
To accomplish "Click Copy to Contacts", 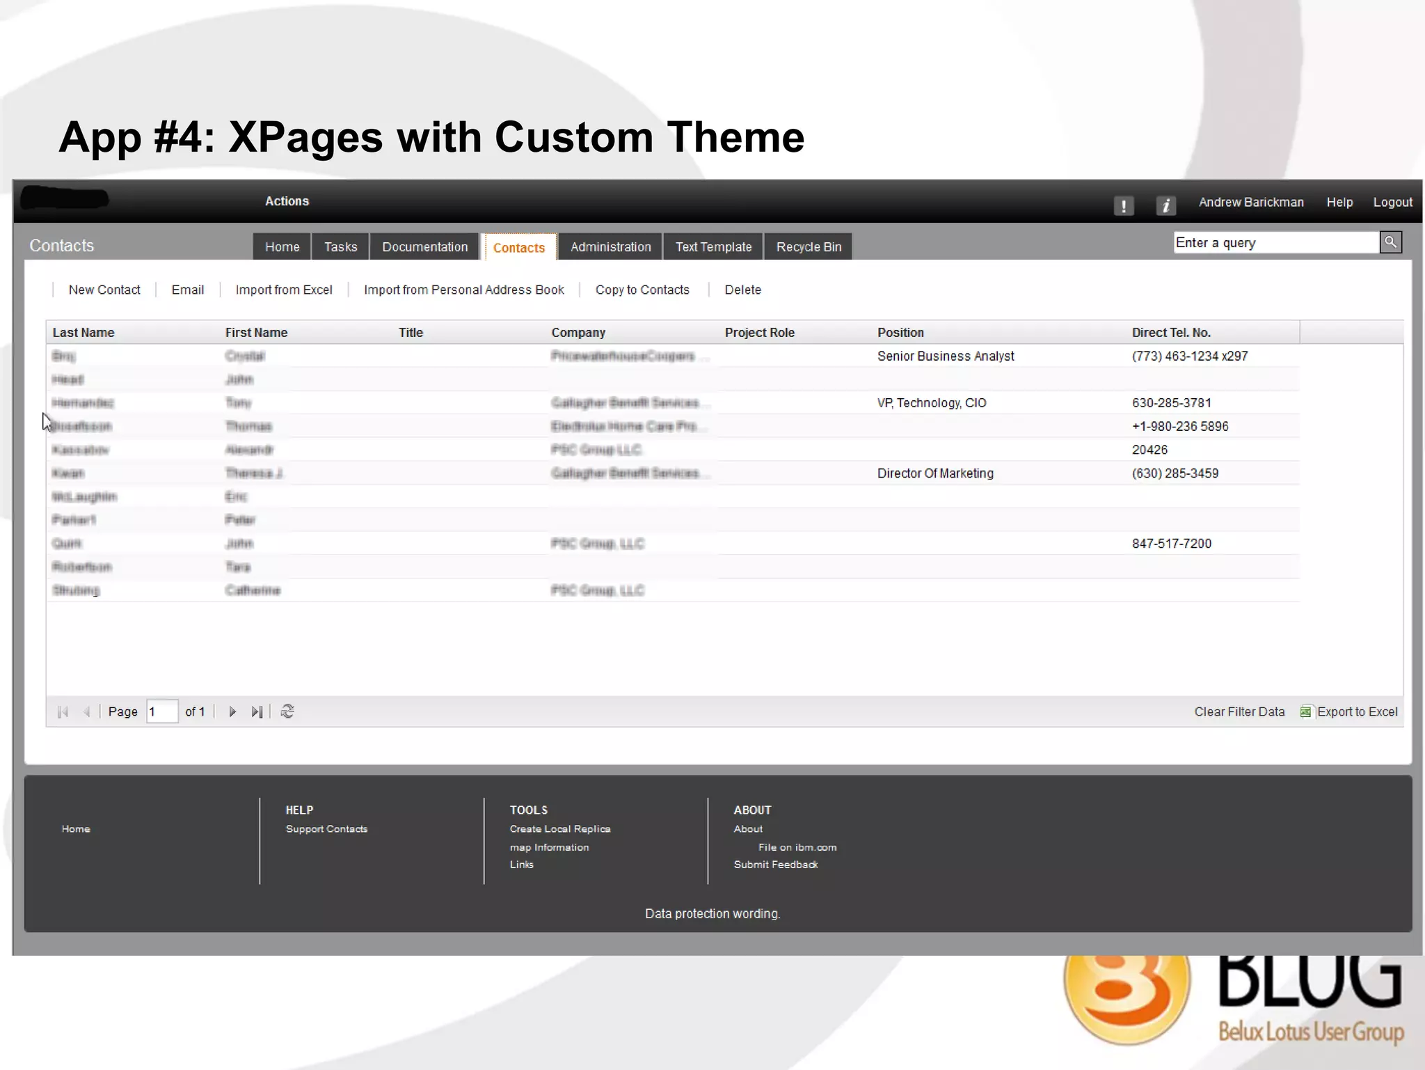I will pyautogui.click(x=642, y=290).
